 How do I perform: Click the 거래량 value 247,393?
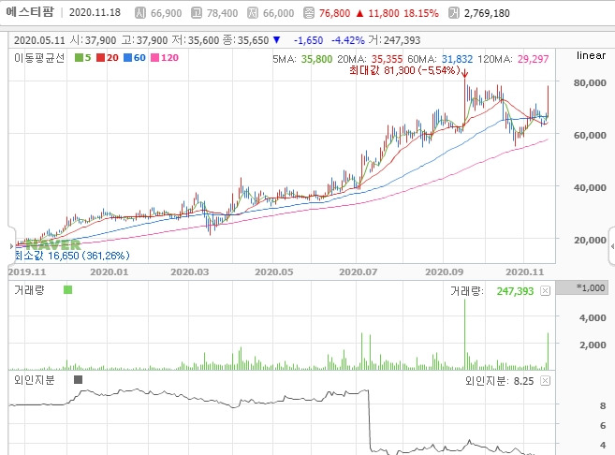tap(515, 291)
